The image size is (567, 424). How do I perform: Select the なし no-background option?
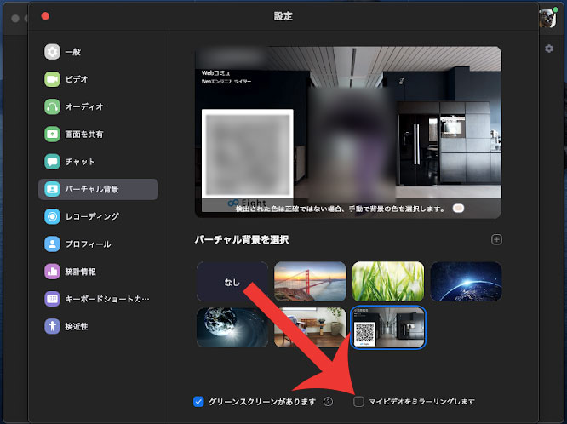(232, 282)
